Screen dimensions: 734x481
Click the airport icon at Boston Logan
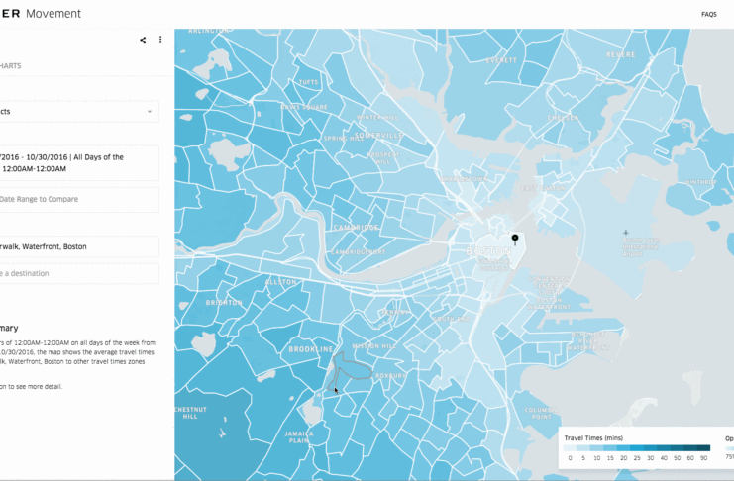point(625,234)
